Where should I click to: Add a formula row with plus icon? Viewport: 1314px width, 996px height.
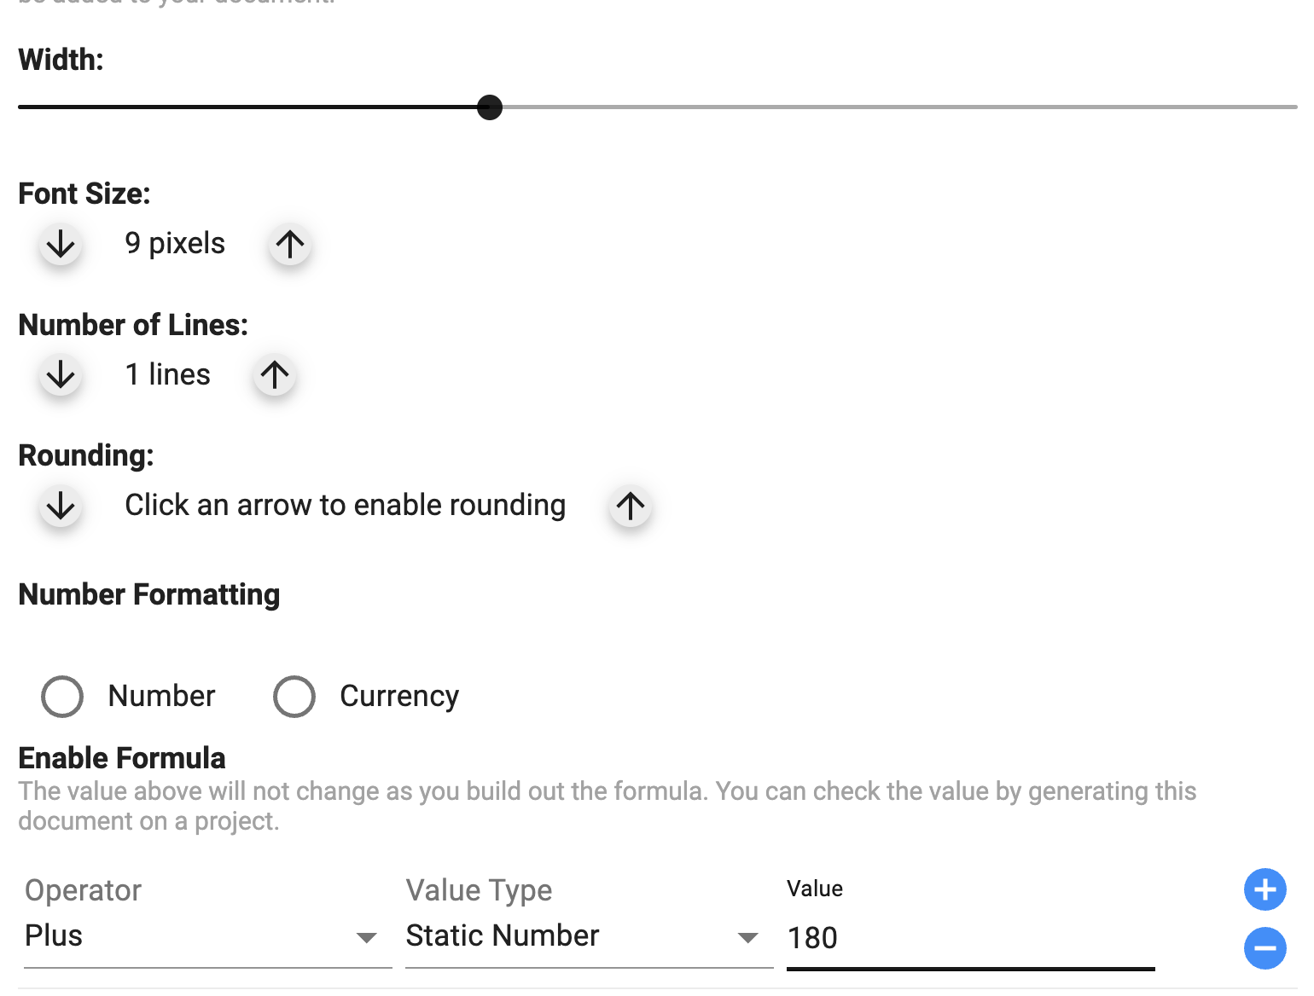(1265, 890)
